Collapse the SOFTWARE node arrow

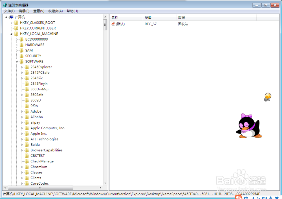17,62
